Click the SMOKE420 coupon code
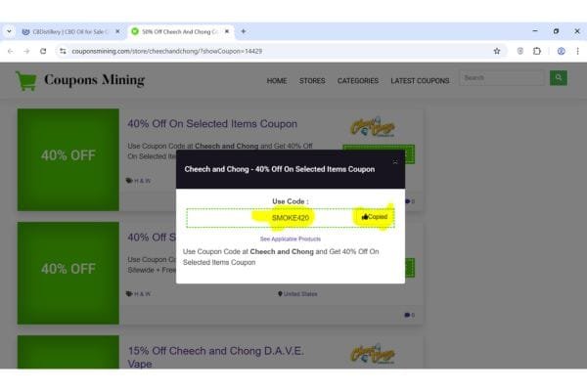Screen dimensions: 587x391 [x=291, y=218]
